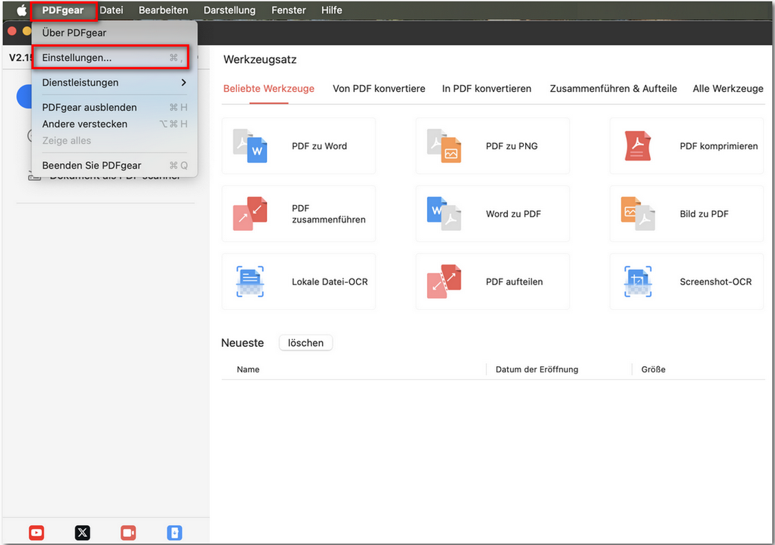The width and height of the screenshot is (775, 545).
Task: Open the Zusammenführen & Aufteile tab
Action: point(613,88)
